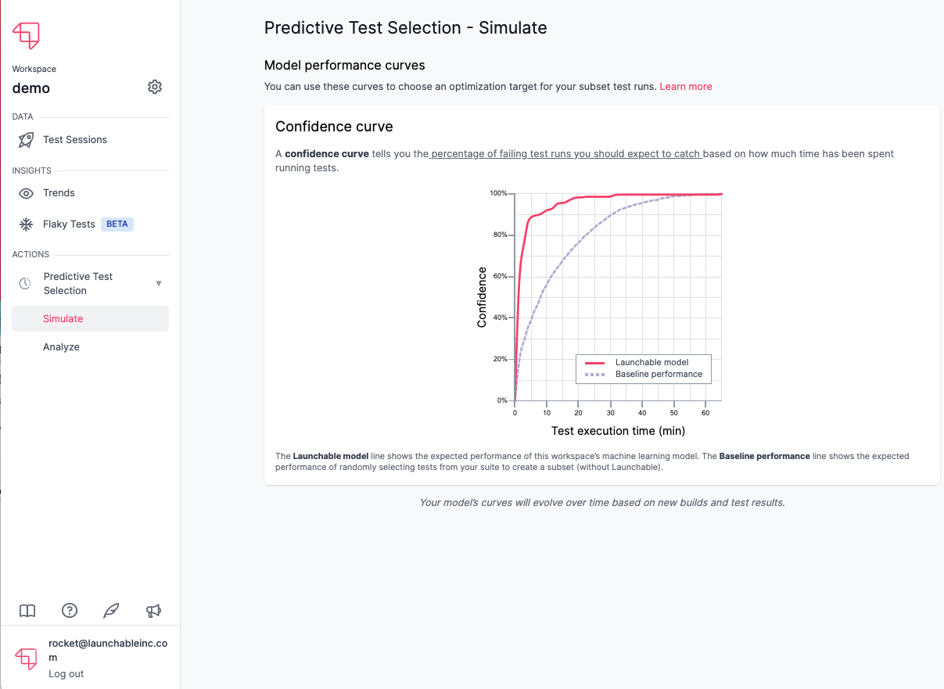Click the announcements megaphone icon
The height and width of the screenshot is (689, 944).
[153, 610]
